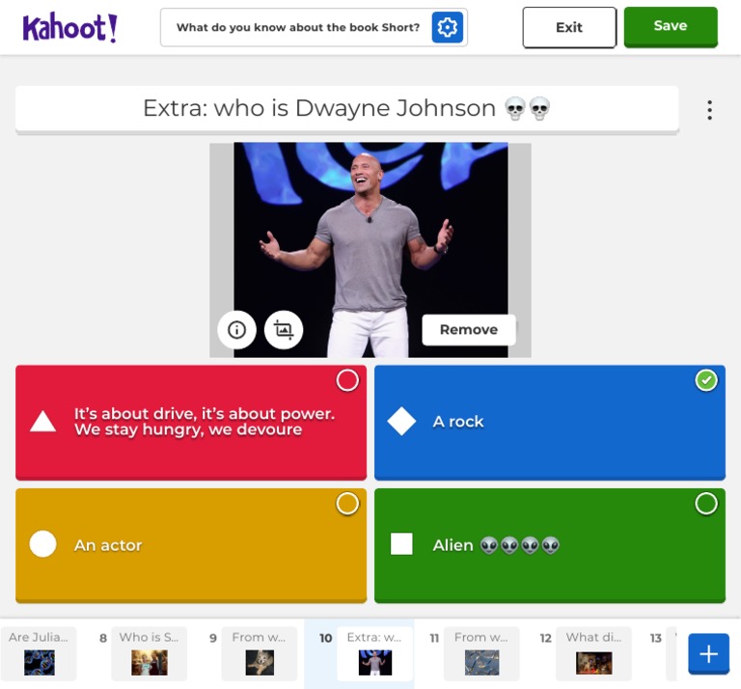Remove the question image
The height and width of the screenshot is (689, 741).
click(468, 329)
